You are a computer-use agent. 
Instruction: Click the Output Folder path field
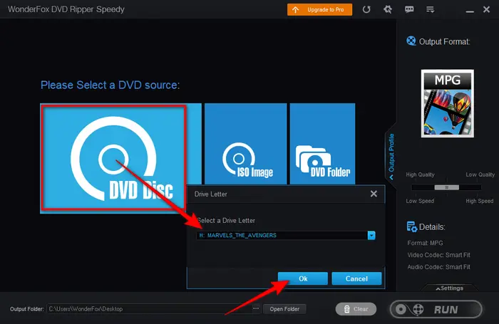pyautogui.click(x=148, y=309)
